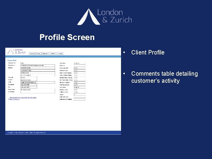Click the Monthly Admin Charge field

(x=79, y=78)
